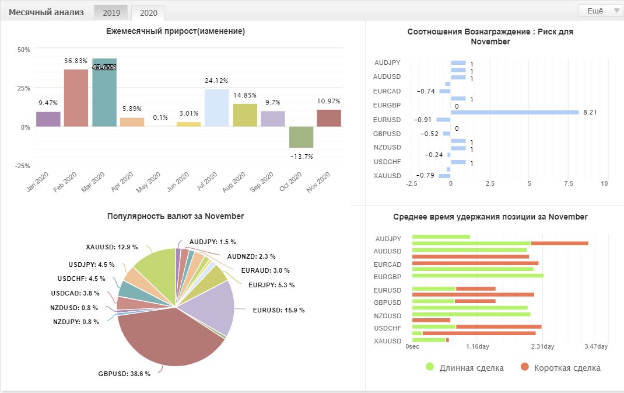This screenshot has height=393, width=624.
Task: Click the 'XAUUSD: 12.9 %' pie label
Action: (112, 247)
